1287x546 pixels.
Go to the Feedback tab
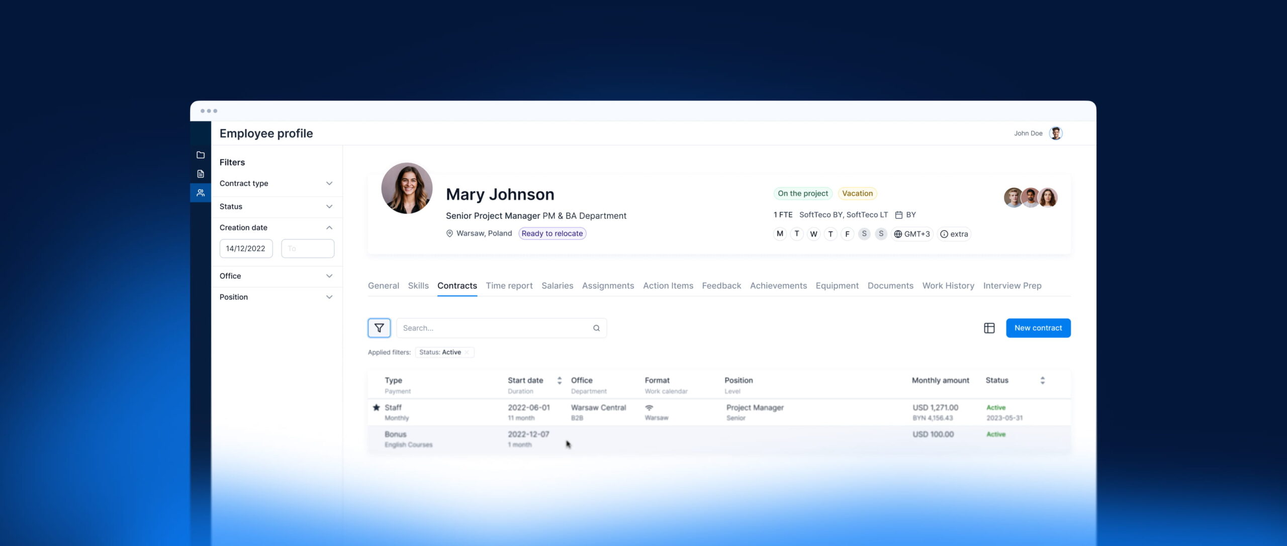pos(721,286)
